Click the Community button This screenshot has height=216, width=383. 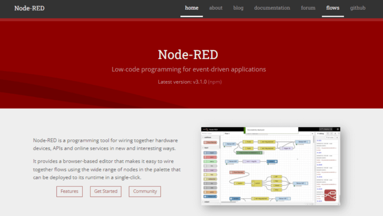tap(144, 191)
